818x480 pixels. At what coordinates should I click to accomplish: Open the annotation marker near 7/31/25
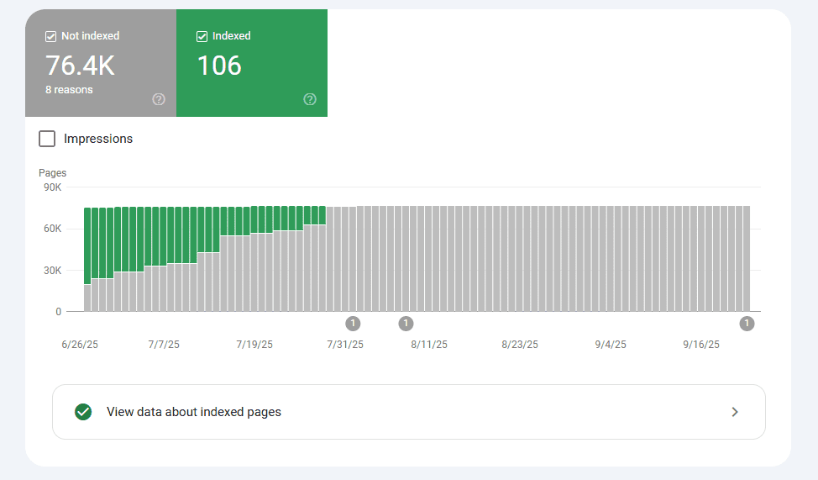(353, 324)
